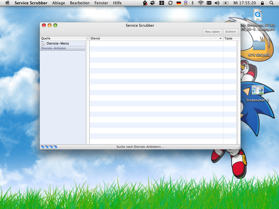Click the lock icon in menu bar
The image size is (279, 209).
click(x=262, y=3)
